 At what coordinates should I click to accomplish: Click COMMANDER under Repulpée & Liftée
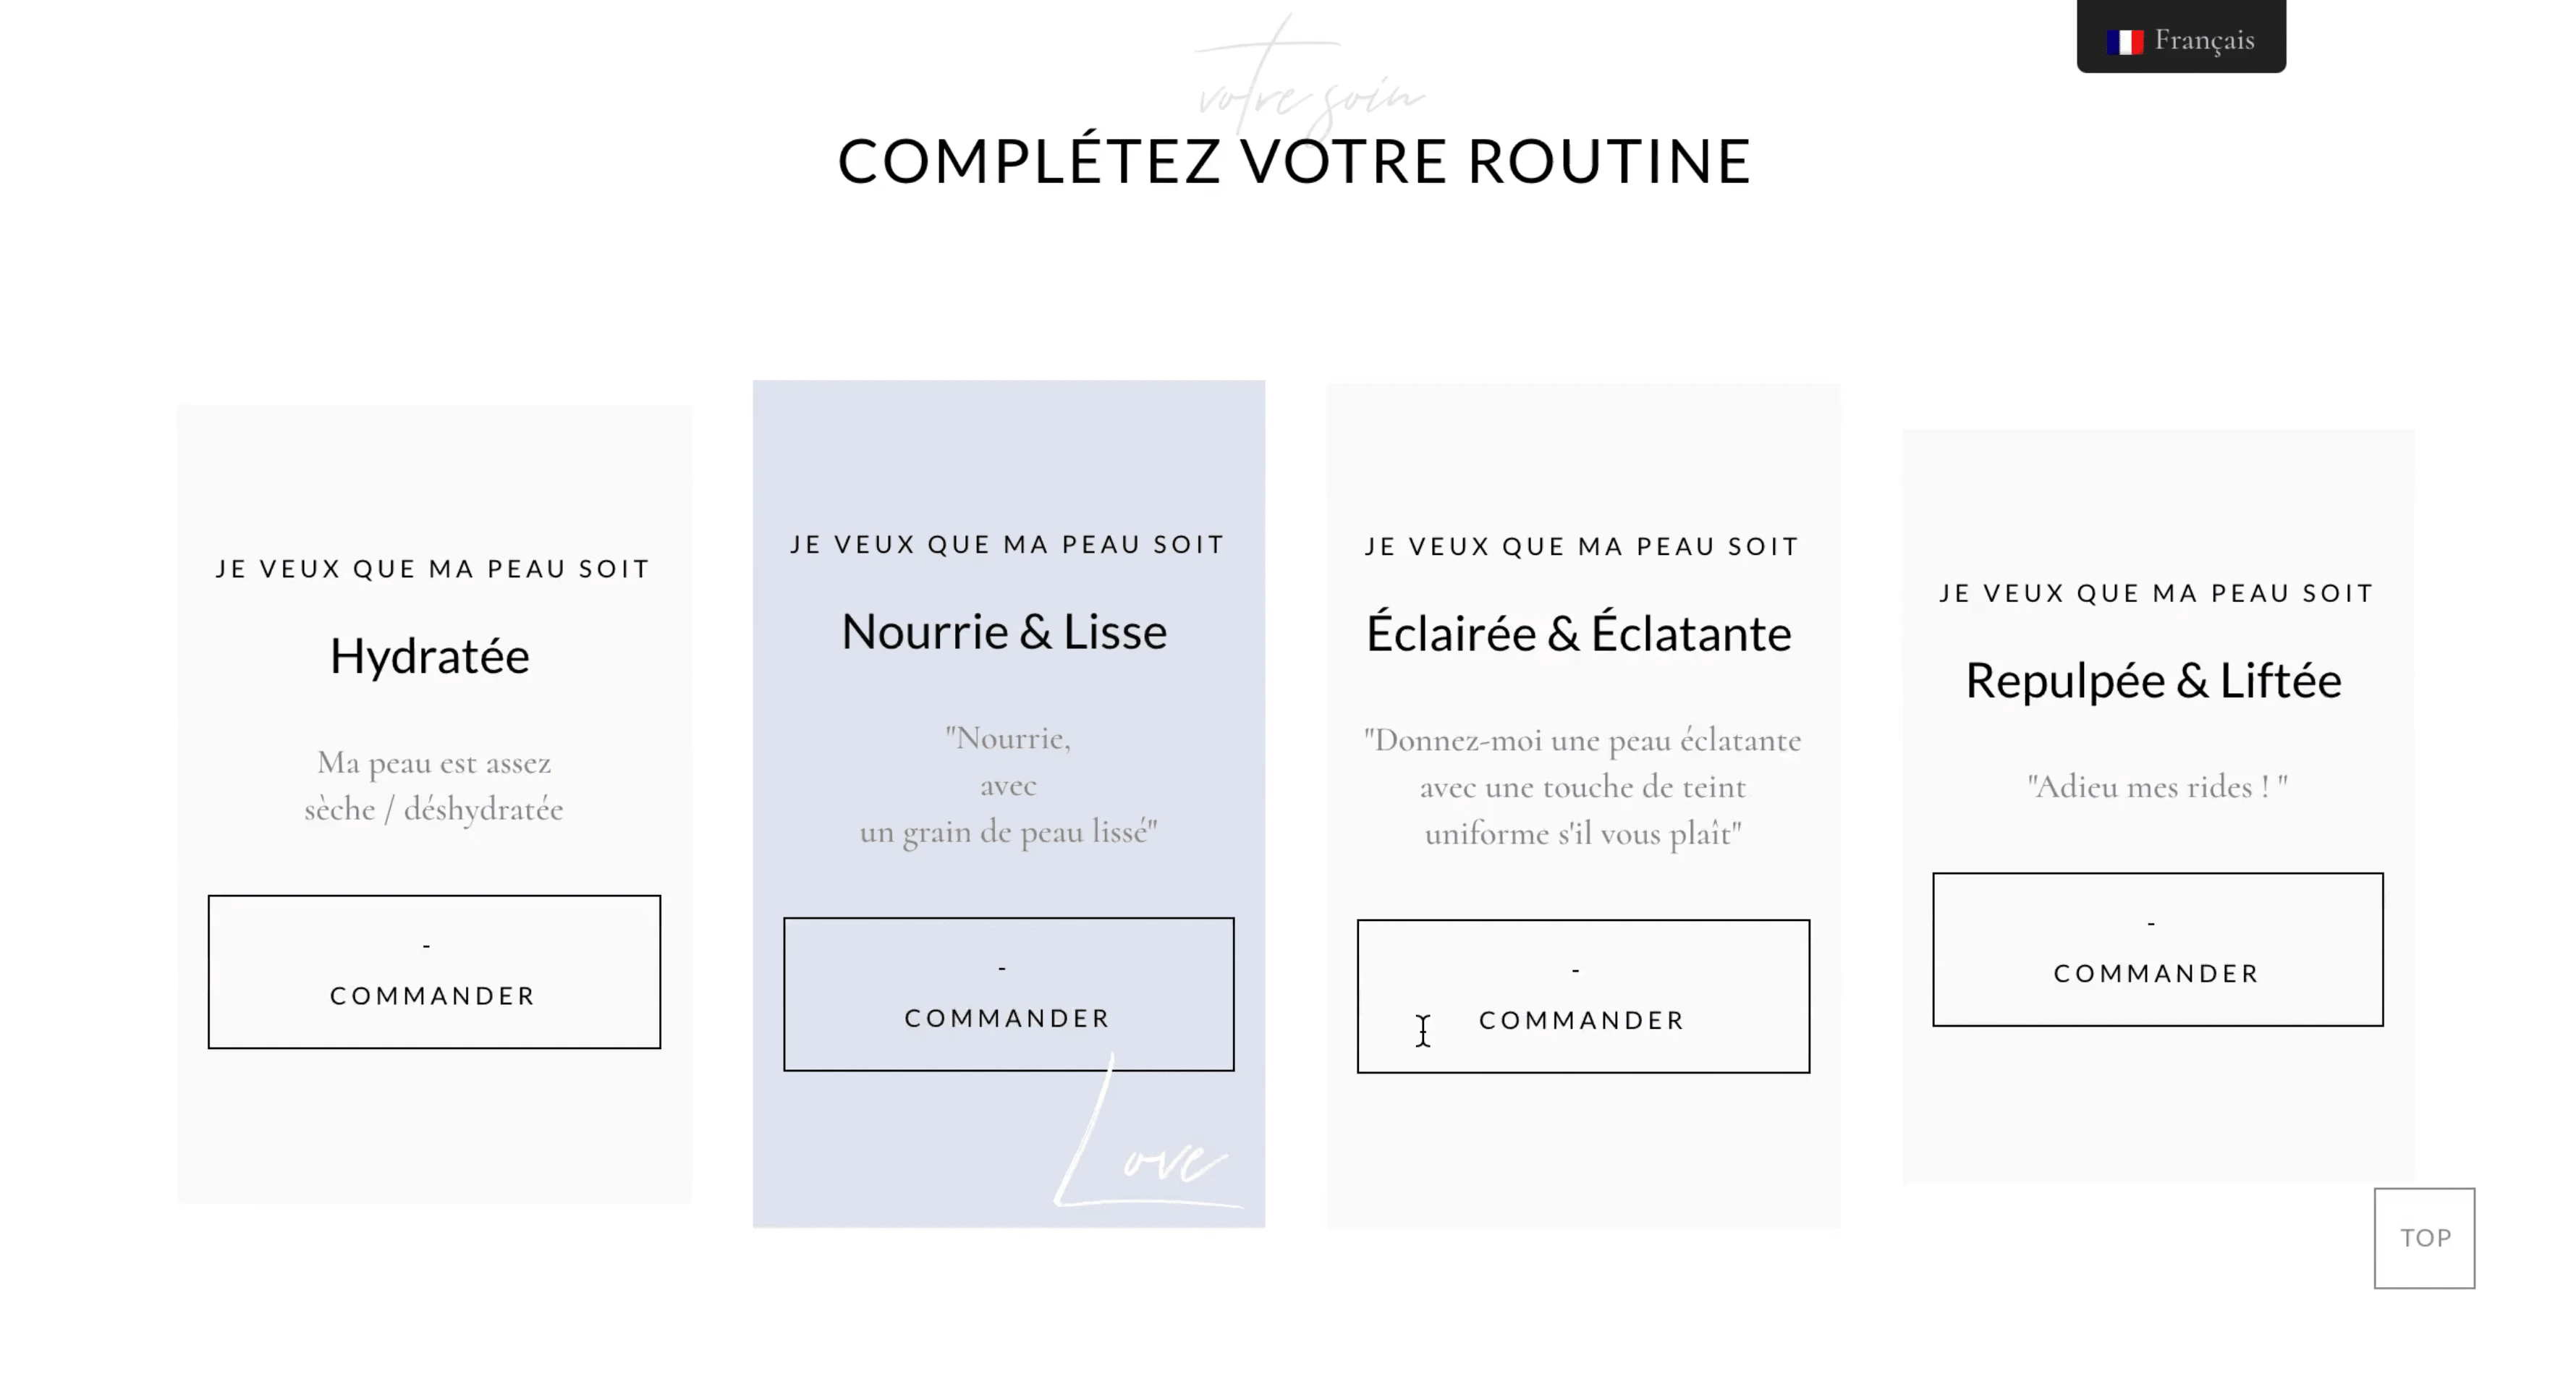[2157, 950]
